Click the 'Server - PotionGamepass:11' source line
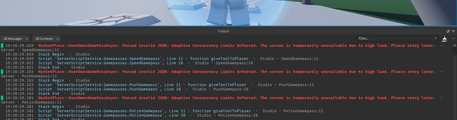The width and height of the screenshot is (457, 120). 31,102
